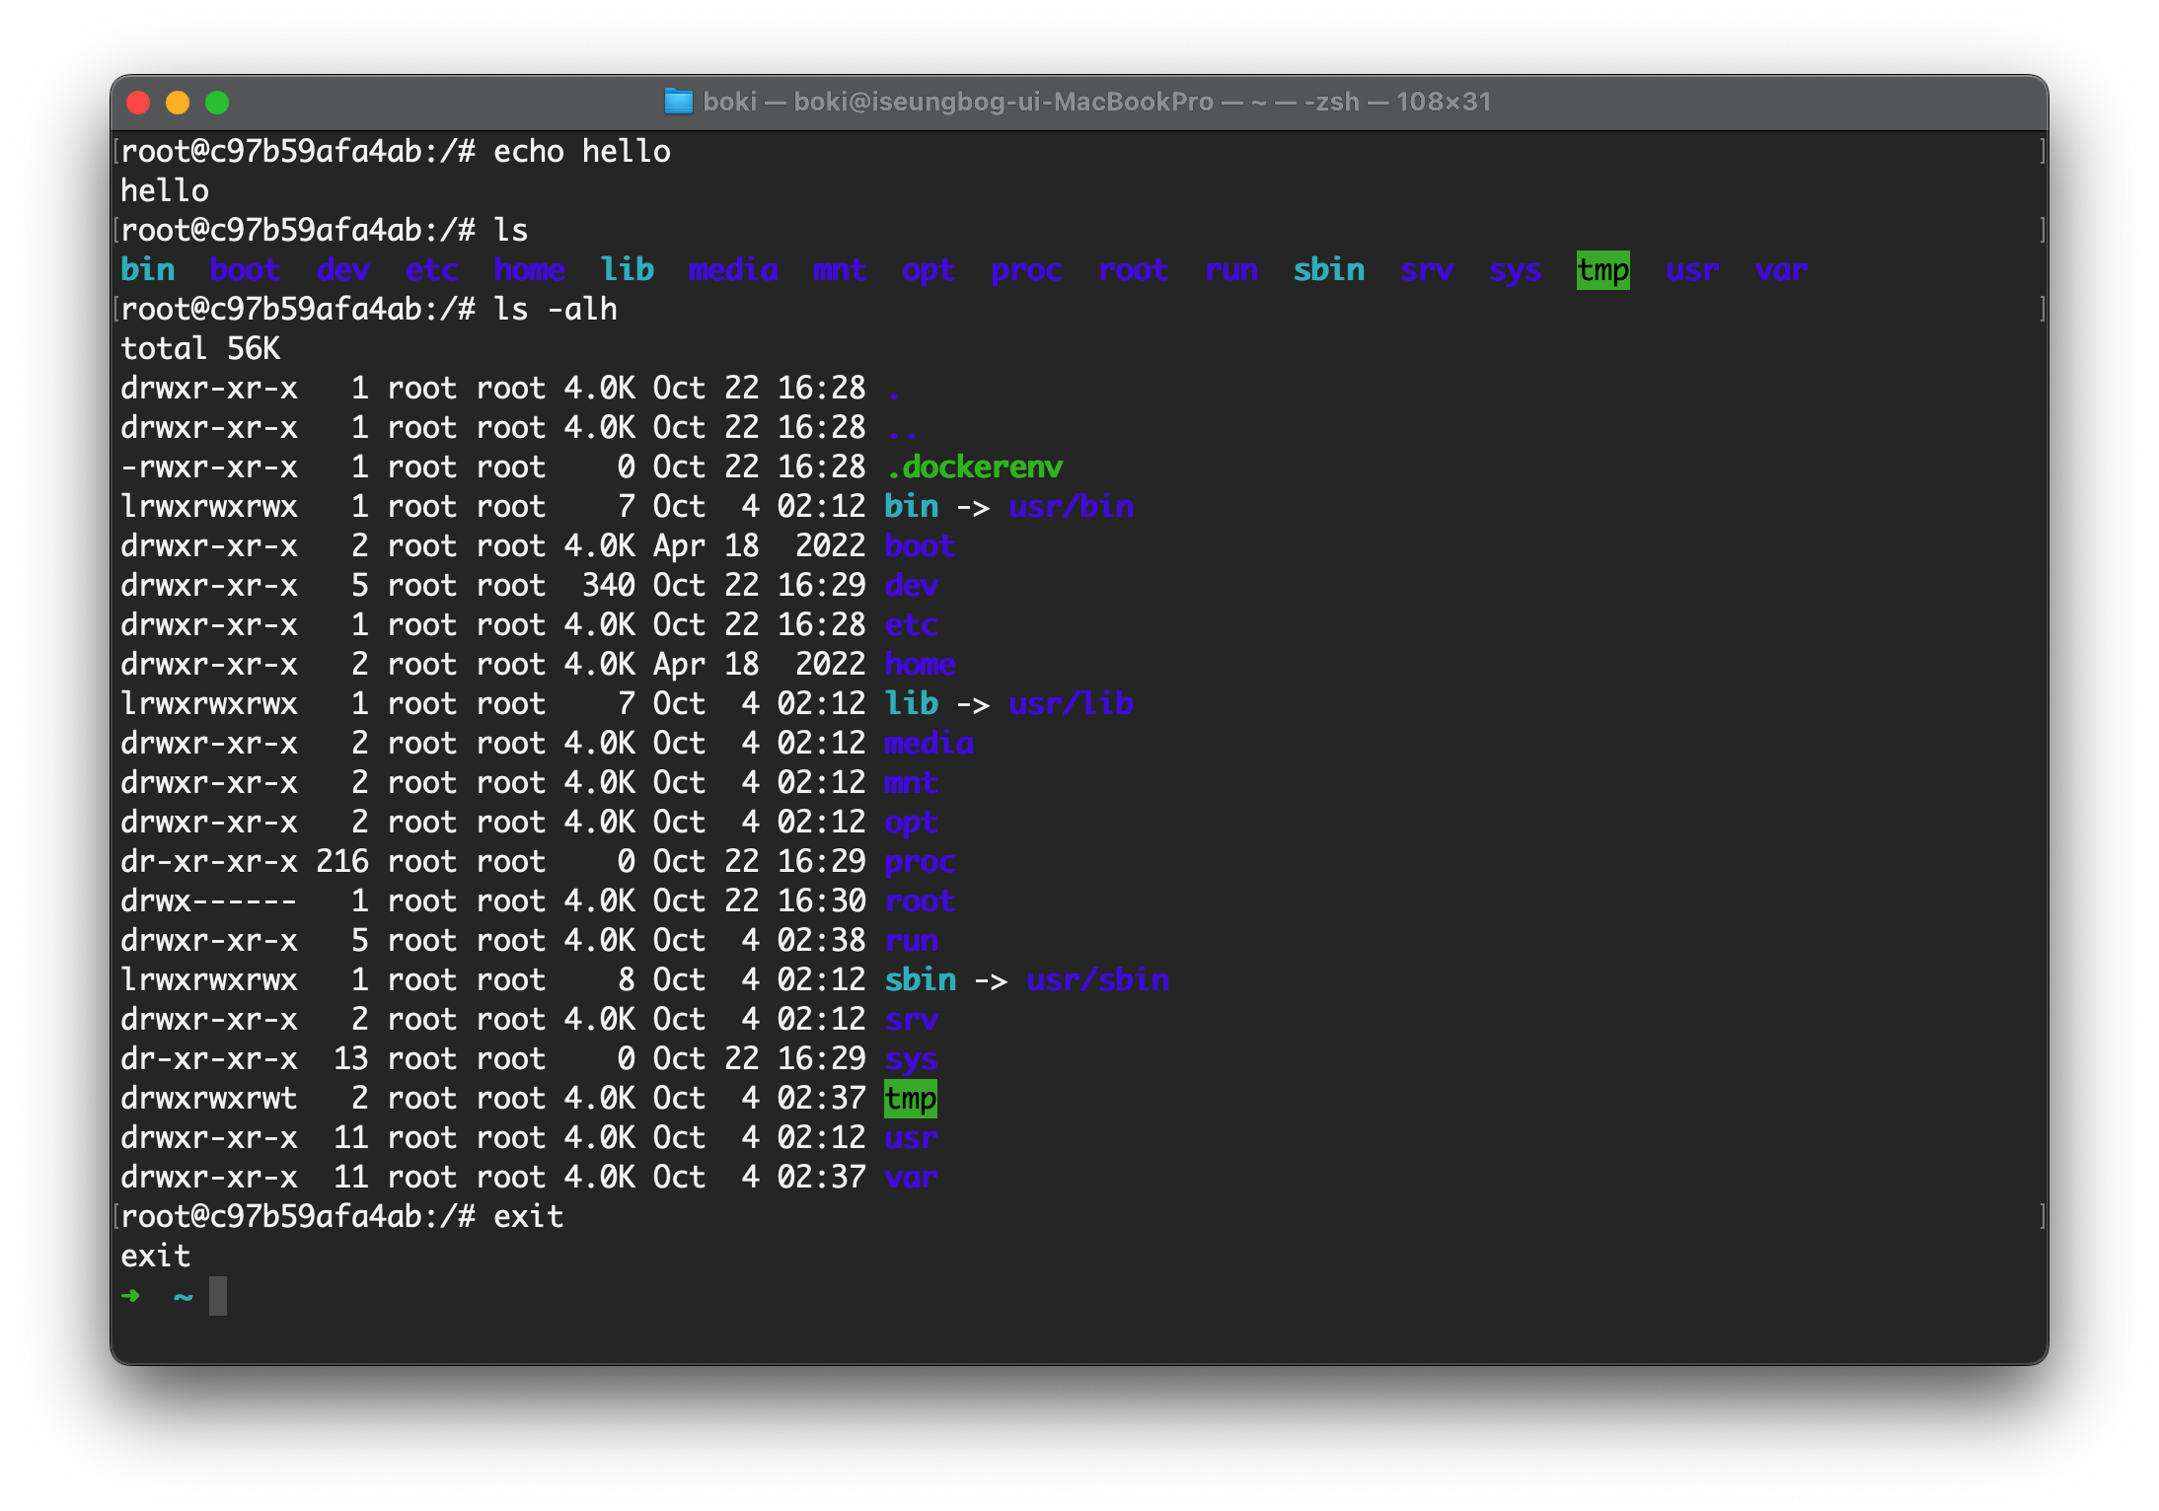Click the gray block cursor at prompt

(x=218, y=1296)
